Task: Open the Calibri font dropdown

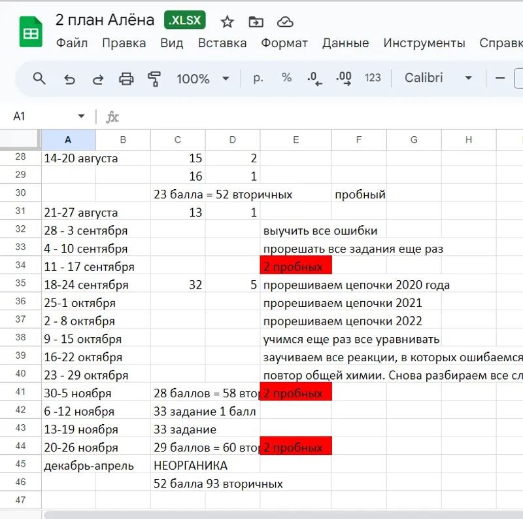Action: 438,78
